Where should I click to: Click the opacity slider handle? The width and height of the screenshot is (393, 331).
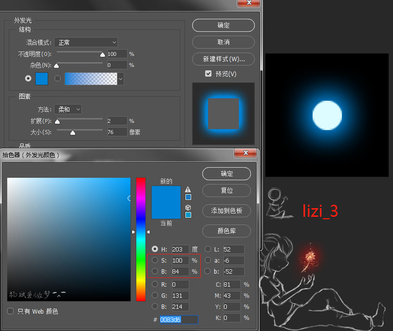pos(102,55)
